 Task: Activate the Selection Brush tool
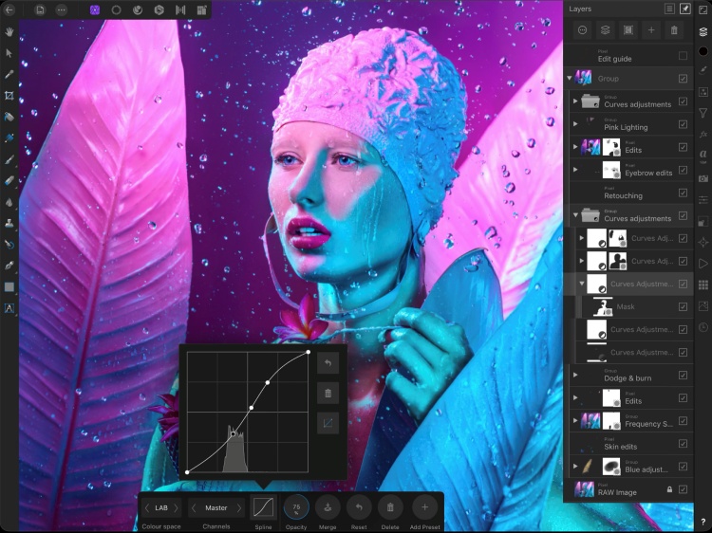(x=9, y=138)
